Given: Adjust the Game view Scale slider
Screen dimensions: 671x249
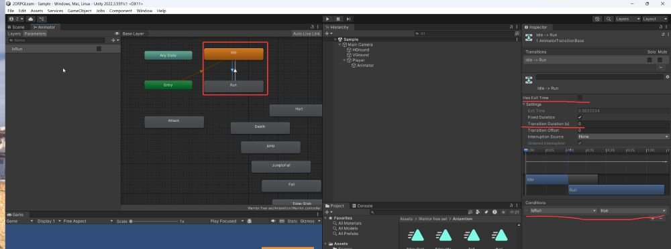Looking at the screenshot, I should click(x=154, y=222).
